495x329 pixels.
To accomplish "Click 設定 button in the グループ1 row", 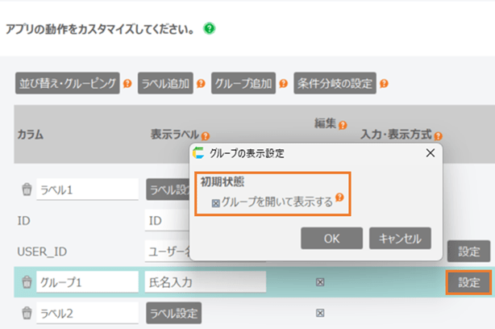I will click(468, 282).
